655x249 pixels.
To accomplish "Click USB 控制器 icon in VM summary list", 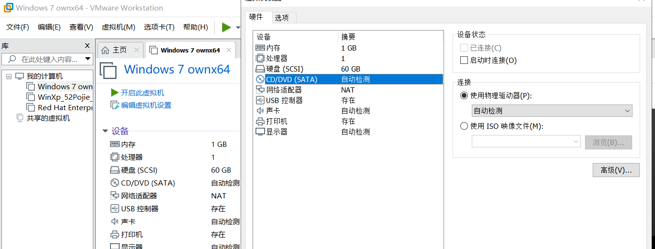I will click(114, 209).
